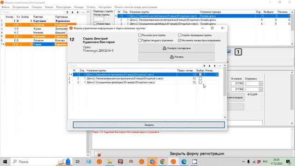The image size is (295, 166).
Task: Select Латиноамериканская программа row in groups table
Action: (x=204, y=20)
